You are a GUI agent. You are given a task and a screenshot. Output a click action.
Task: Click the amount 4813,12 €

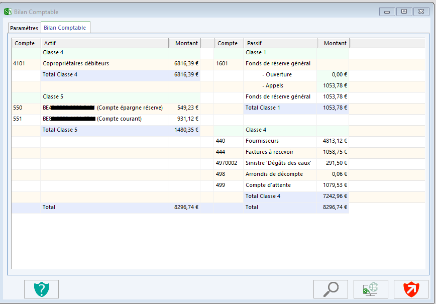pyautogui.click(x=335, y=141)
